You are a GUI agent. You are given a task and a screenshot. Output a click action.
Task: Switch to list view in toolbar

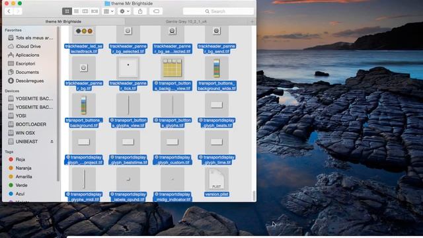point(77,11)
